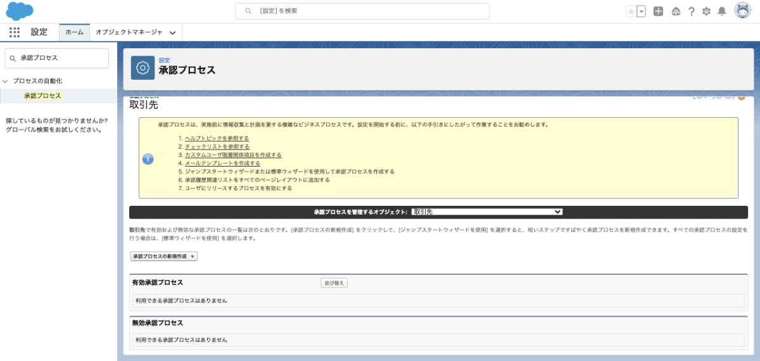The height and width of the screenshot is (361, 760).
Task: Open notifications bell icon
Action: tap(721, 11)
